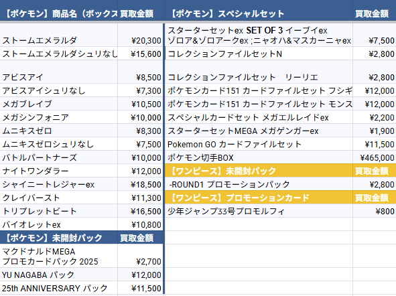Select the ストームエメラルダシュリなし cell
The image size is (396, 296).
point(58,54)
